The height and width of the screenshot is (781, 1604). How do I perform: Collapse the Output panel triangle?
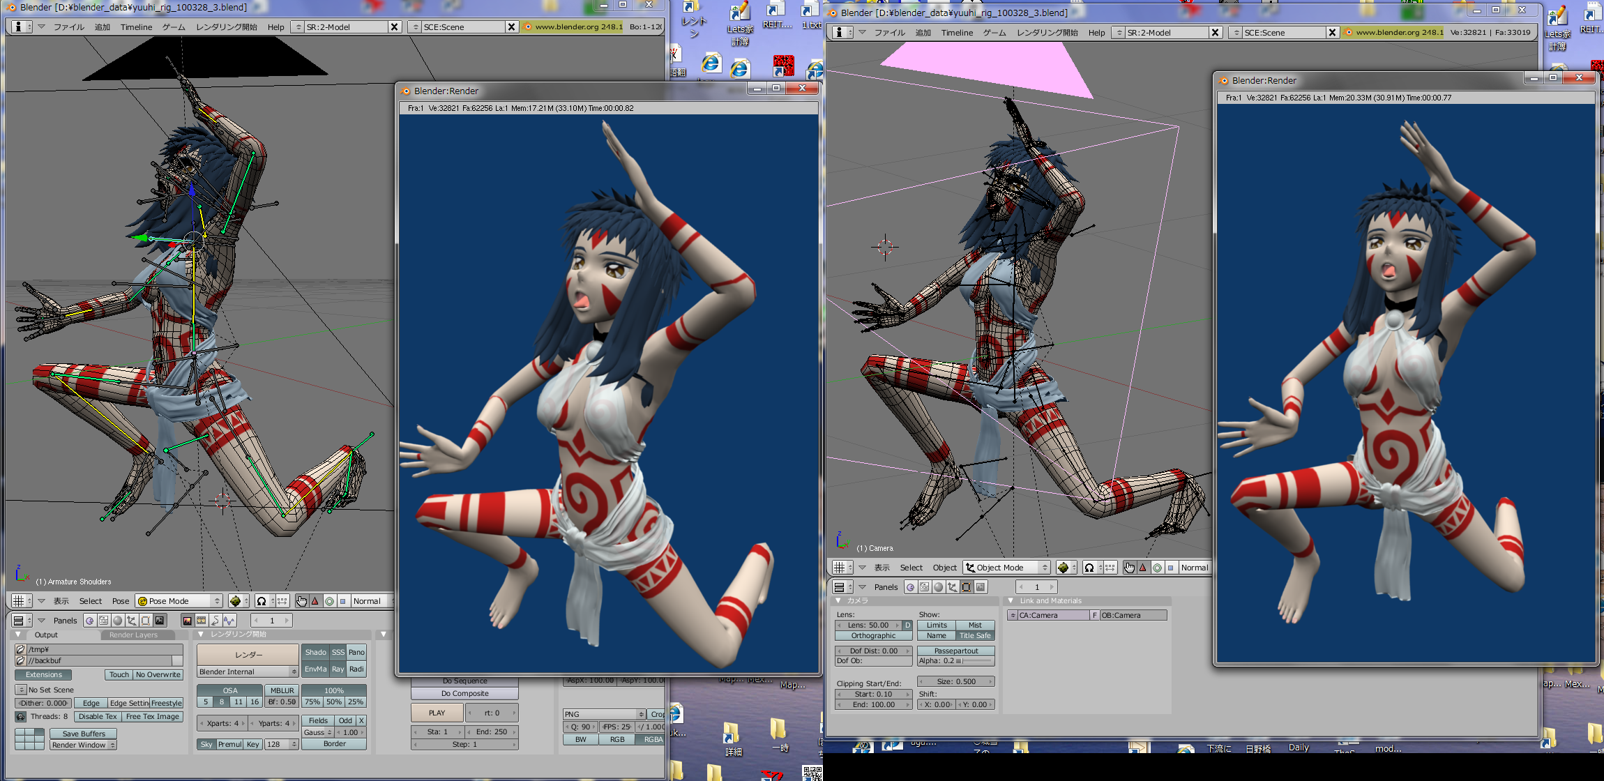[18, 635]
